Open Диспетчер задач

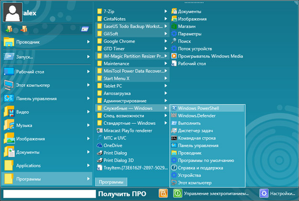click(x=207, y=130)
